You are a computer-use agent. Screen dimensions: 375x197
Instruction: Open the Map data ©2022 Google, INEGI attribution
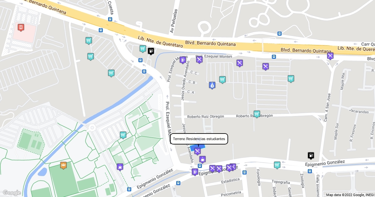(x=350, y=194)
